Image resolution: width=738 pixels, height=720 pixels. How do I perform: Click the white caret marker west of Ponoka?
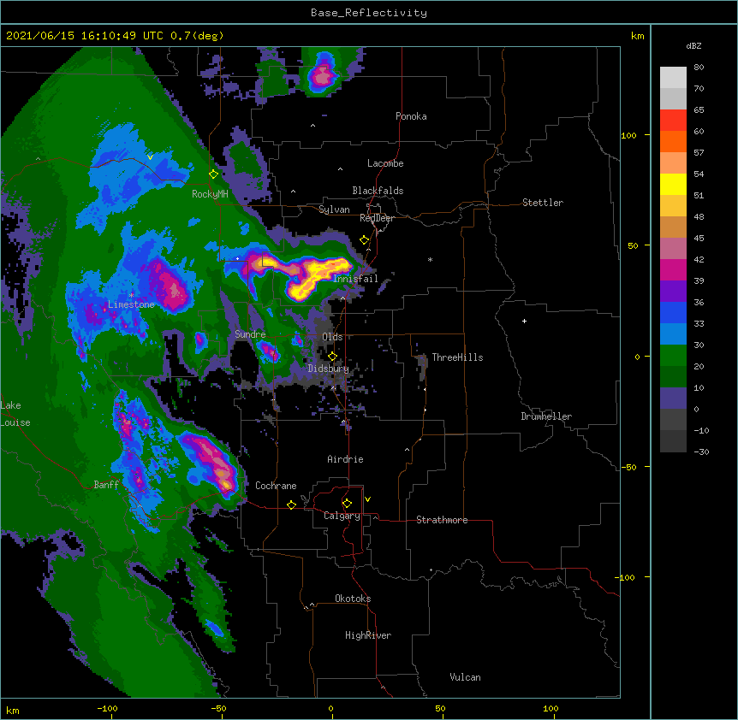coord(313,126)
